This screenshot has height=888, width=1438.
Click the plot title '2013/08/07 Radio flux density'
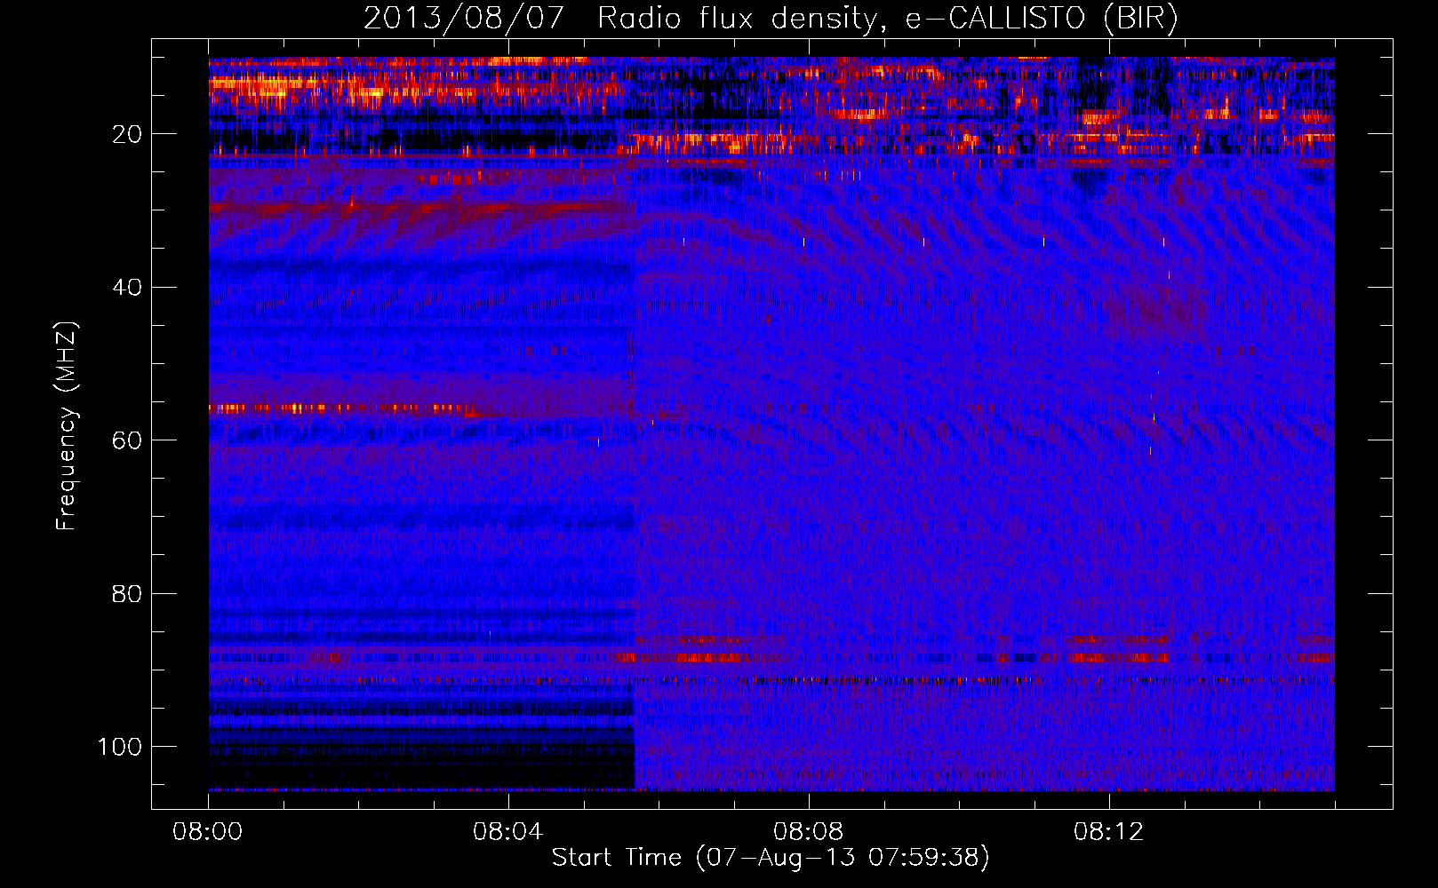point(771,19)
